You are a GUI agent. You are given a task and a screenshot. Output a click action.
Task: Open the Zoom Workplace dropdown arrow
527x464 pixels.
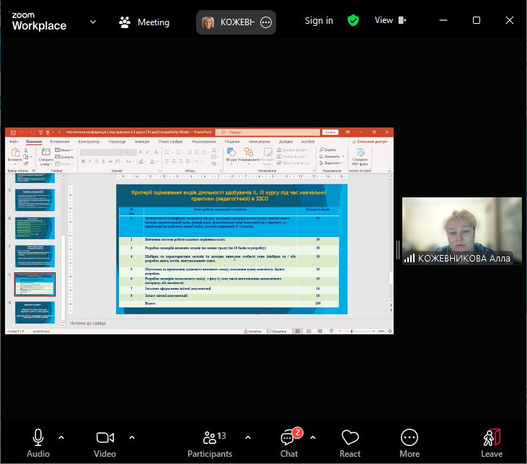(93, 22)
